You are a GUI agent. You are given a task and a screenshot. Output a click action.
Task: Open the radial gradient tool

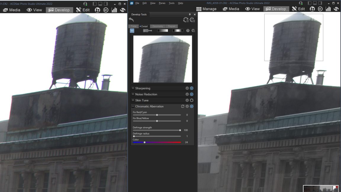[178, 31]
